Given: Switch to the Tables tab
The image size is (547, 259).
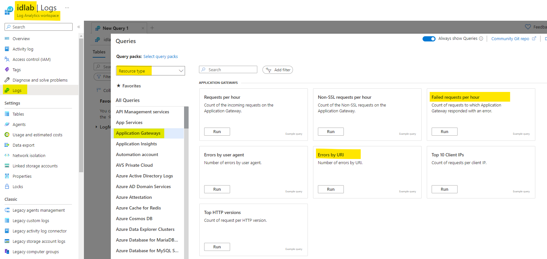Looking at the screenshot, I should pos(99,52).
